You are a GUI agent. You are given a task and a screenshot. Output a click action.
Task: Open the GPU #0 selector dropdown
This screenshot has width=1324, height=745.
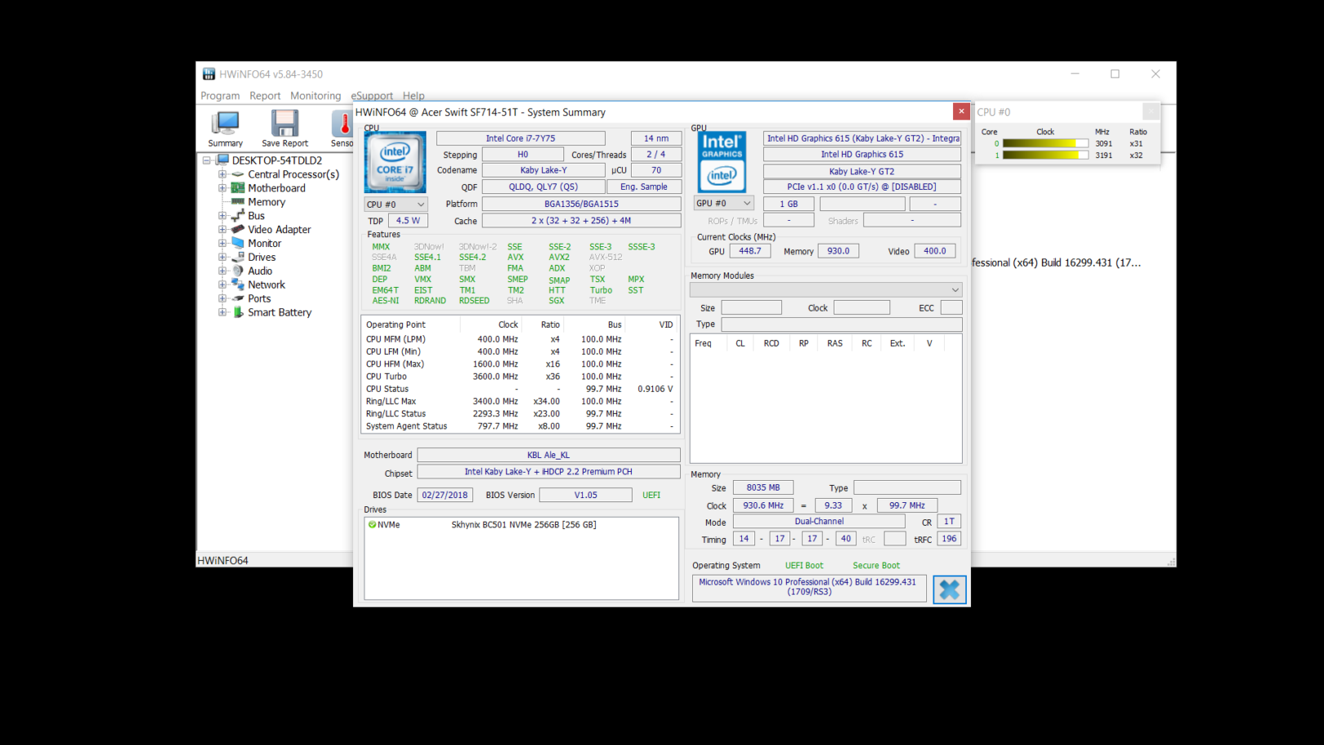(x=723, y=204)
